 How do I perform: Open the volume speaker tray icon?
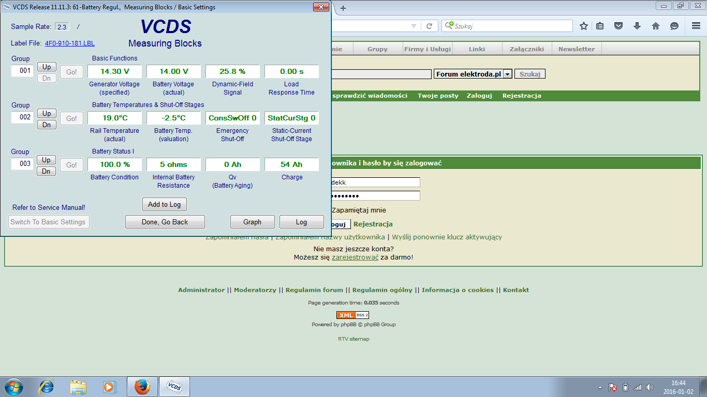[650, 387]
